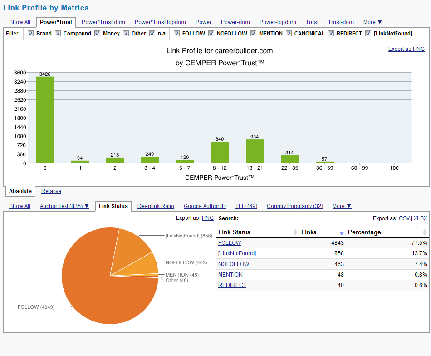Click the 13.7% percentage cell
The height and width of the screenshot is (356, 431).
point(387,253)
